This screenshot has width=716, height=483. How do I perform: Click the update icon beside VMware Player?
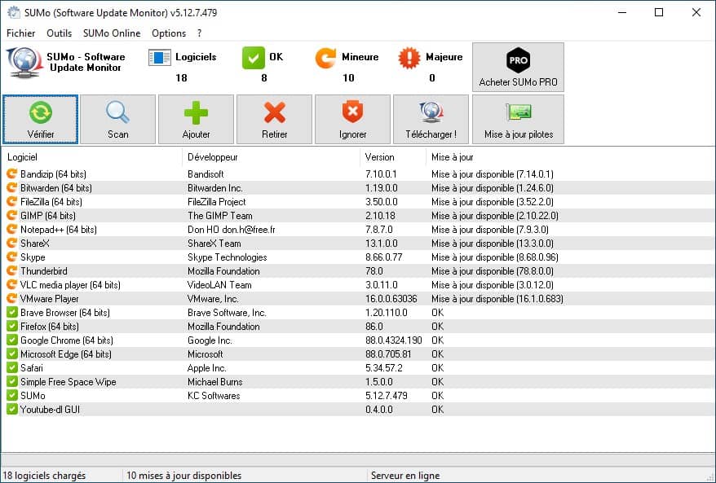12,299
